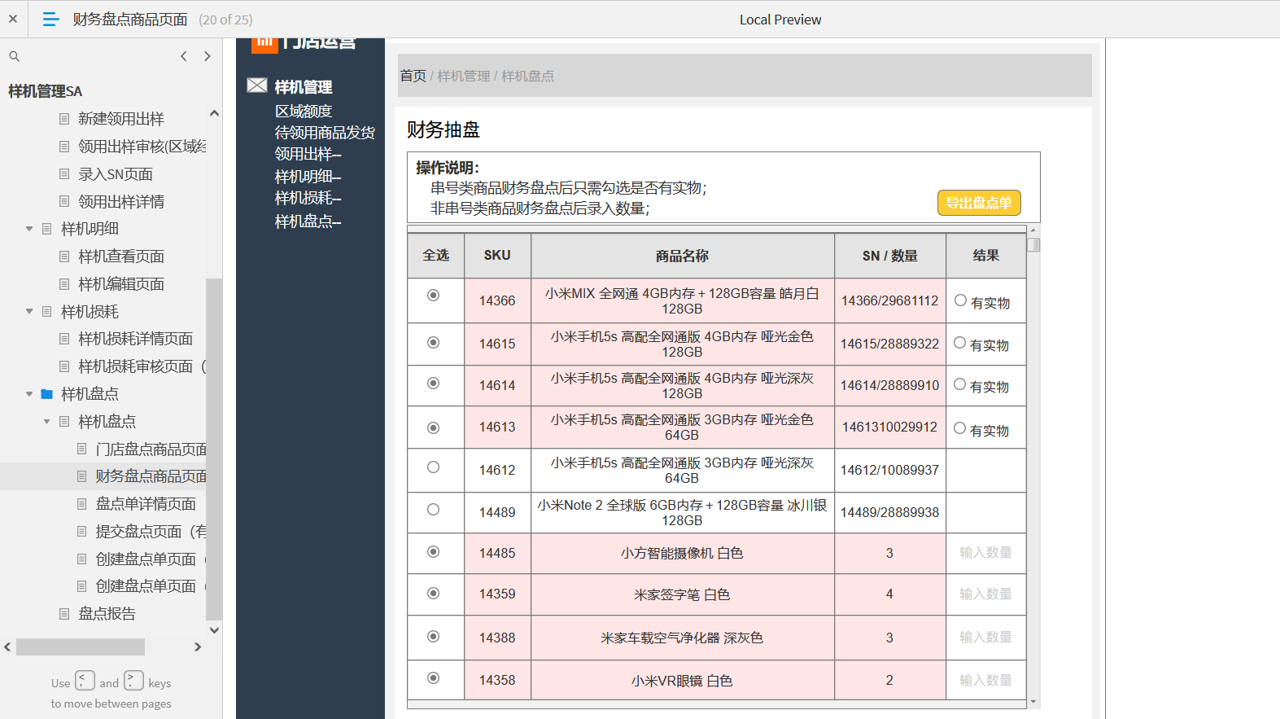Viewport: 1280px width, 719px height.
Task: Toggle row selector for SKU 14366
Action: click(434, 296)
